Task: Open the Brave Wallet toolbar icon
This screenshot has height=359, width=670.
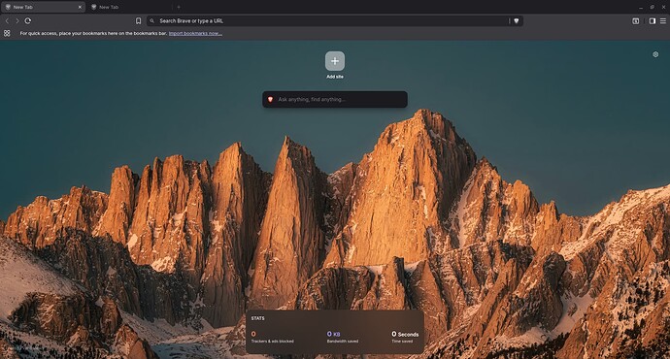Action: point(635,21)
